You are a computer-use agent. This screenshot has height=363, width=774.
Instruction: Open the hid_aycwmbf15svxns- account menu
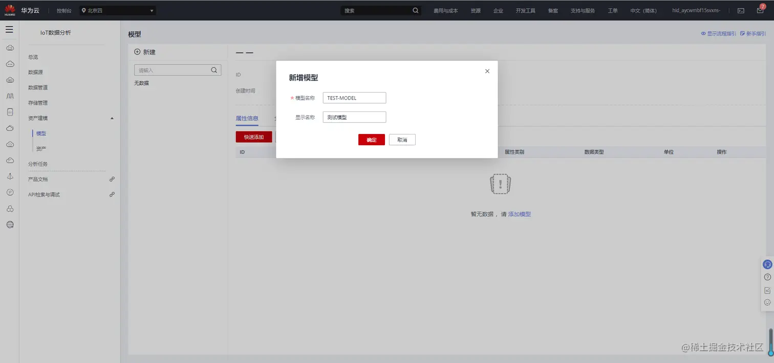pyautogui.click(x=696, y=10)
